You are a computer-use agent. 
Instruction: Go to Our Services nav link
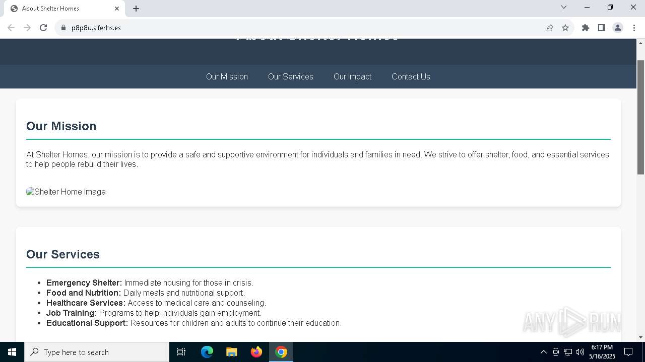(291, 76)
